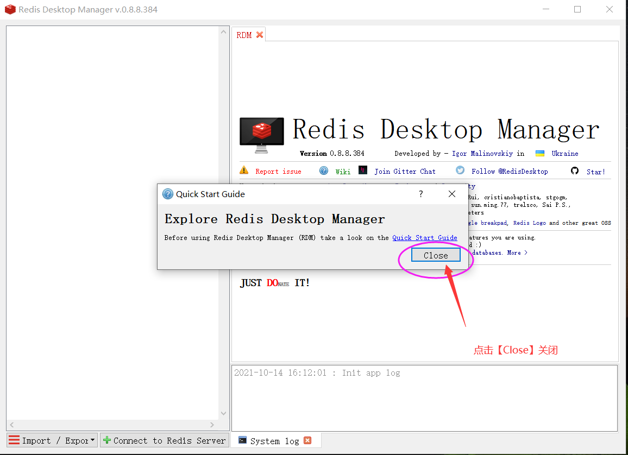Open the Import / Export dropdown arrow
Viewport: 628px width, 455px height.
(x=92, y=440)
